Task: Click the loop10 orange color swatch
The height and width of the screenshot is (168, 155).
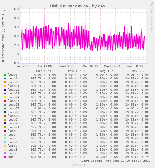Action: (x=5, y=82)
